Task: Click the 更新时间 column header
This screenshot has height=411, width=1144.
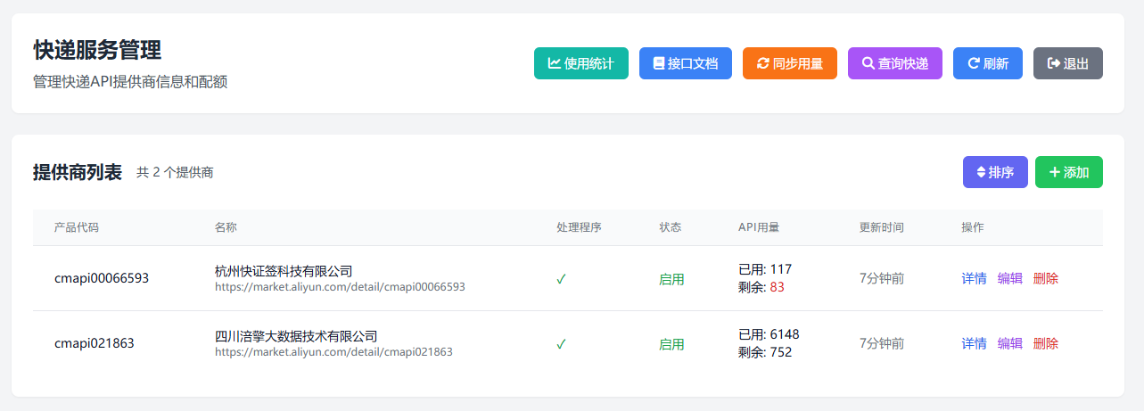Action: [x=881, y=227]
